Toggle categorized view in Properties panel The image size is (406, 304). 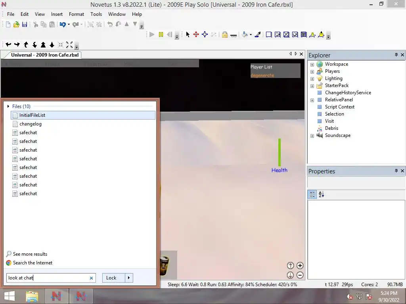tap(312, 194)
